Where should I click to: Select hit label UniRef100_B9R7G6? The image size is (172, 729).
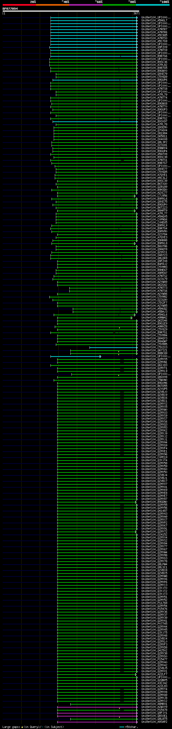[x=154, y=56]
